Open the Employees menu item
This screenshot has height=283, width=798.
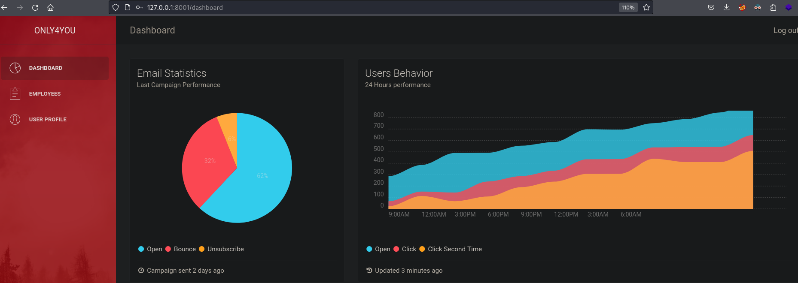[45, 94]
